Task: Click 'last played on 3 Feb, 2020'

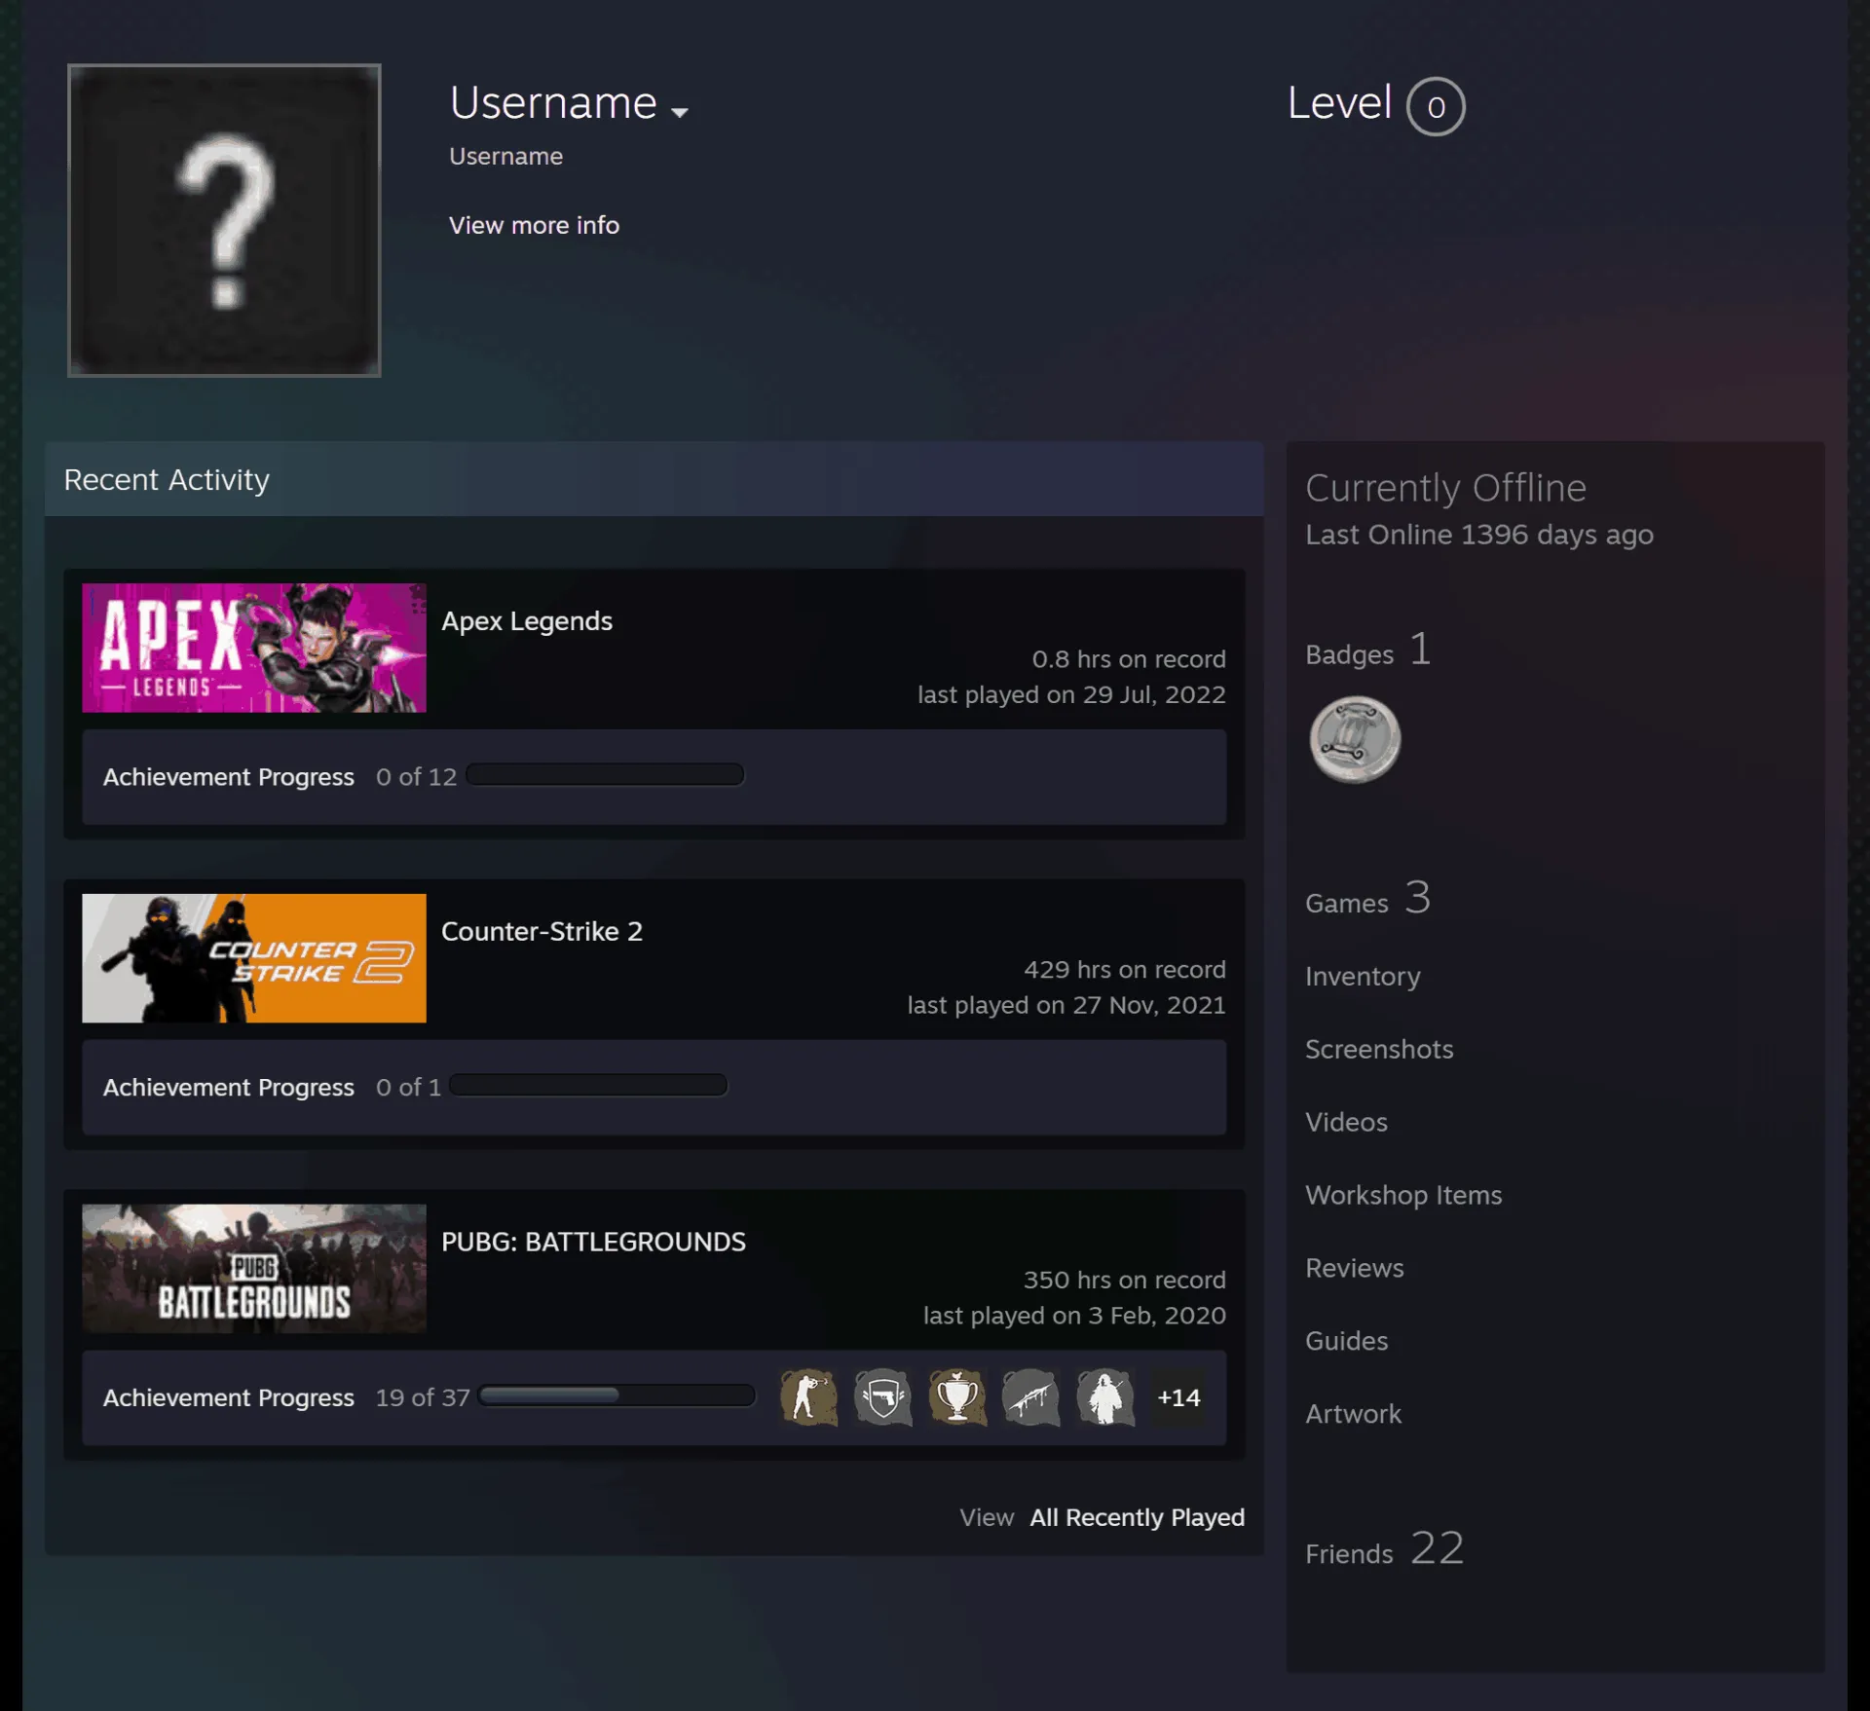Action: point(1074,1316)
